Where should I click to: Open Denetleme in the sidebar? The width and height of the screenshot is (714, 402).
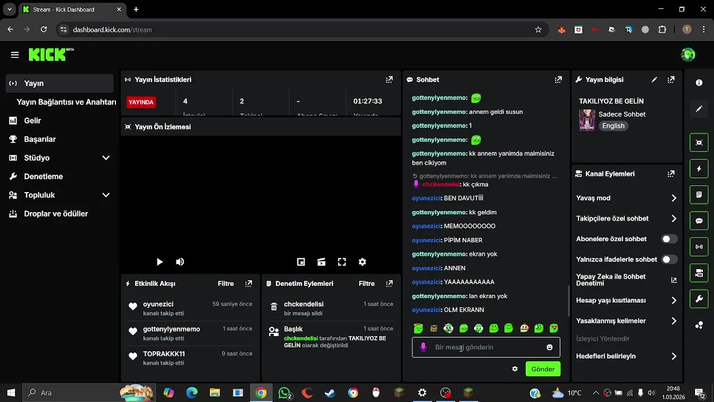[59, 176]
